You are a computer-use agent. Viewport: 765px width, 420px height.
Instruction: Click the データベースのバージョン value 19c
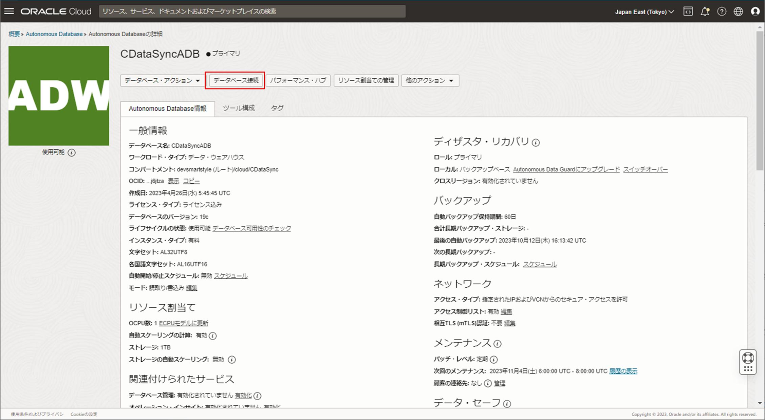(x=204, y=217)
